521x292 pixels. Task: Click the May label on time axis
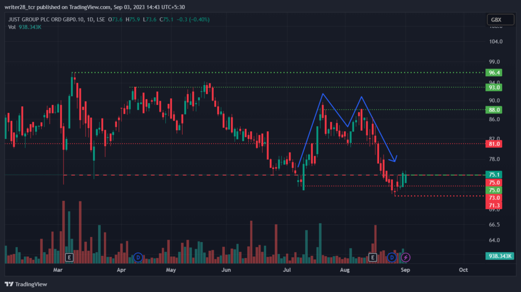point(171,270)
